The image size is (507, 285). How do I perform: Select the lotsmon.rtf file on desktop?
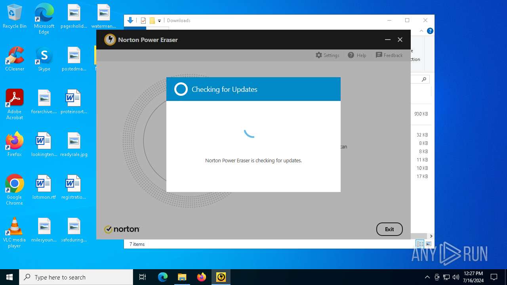[44, 188]
